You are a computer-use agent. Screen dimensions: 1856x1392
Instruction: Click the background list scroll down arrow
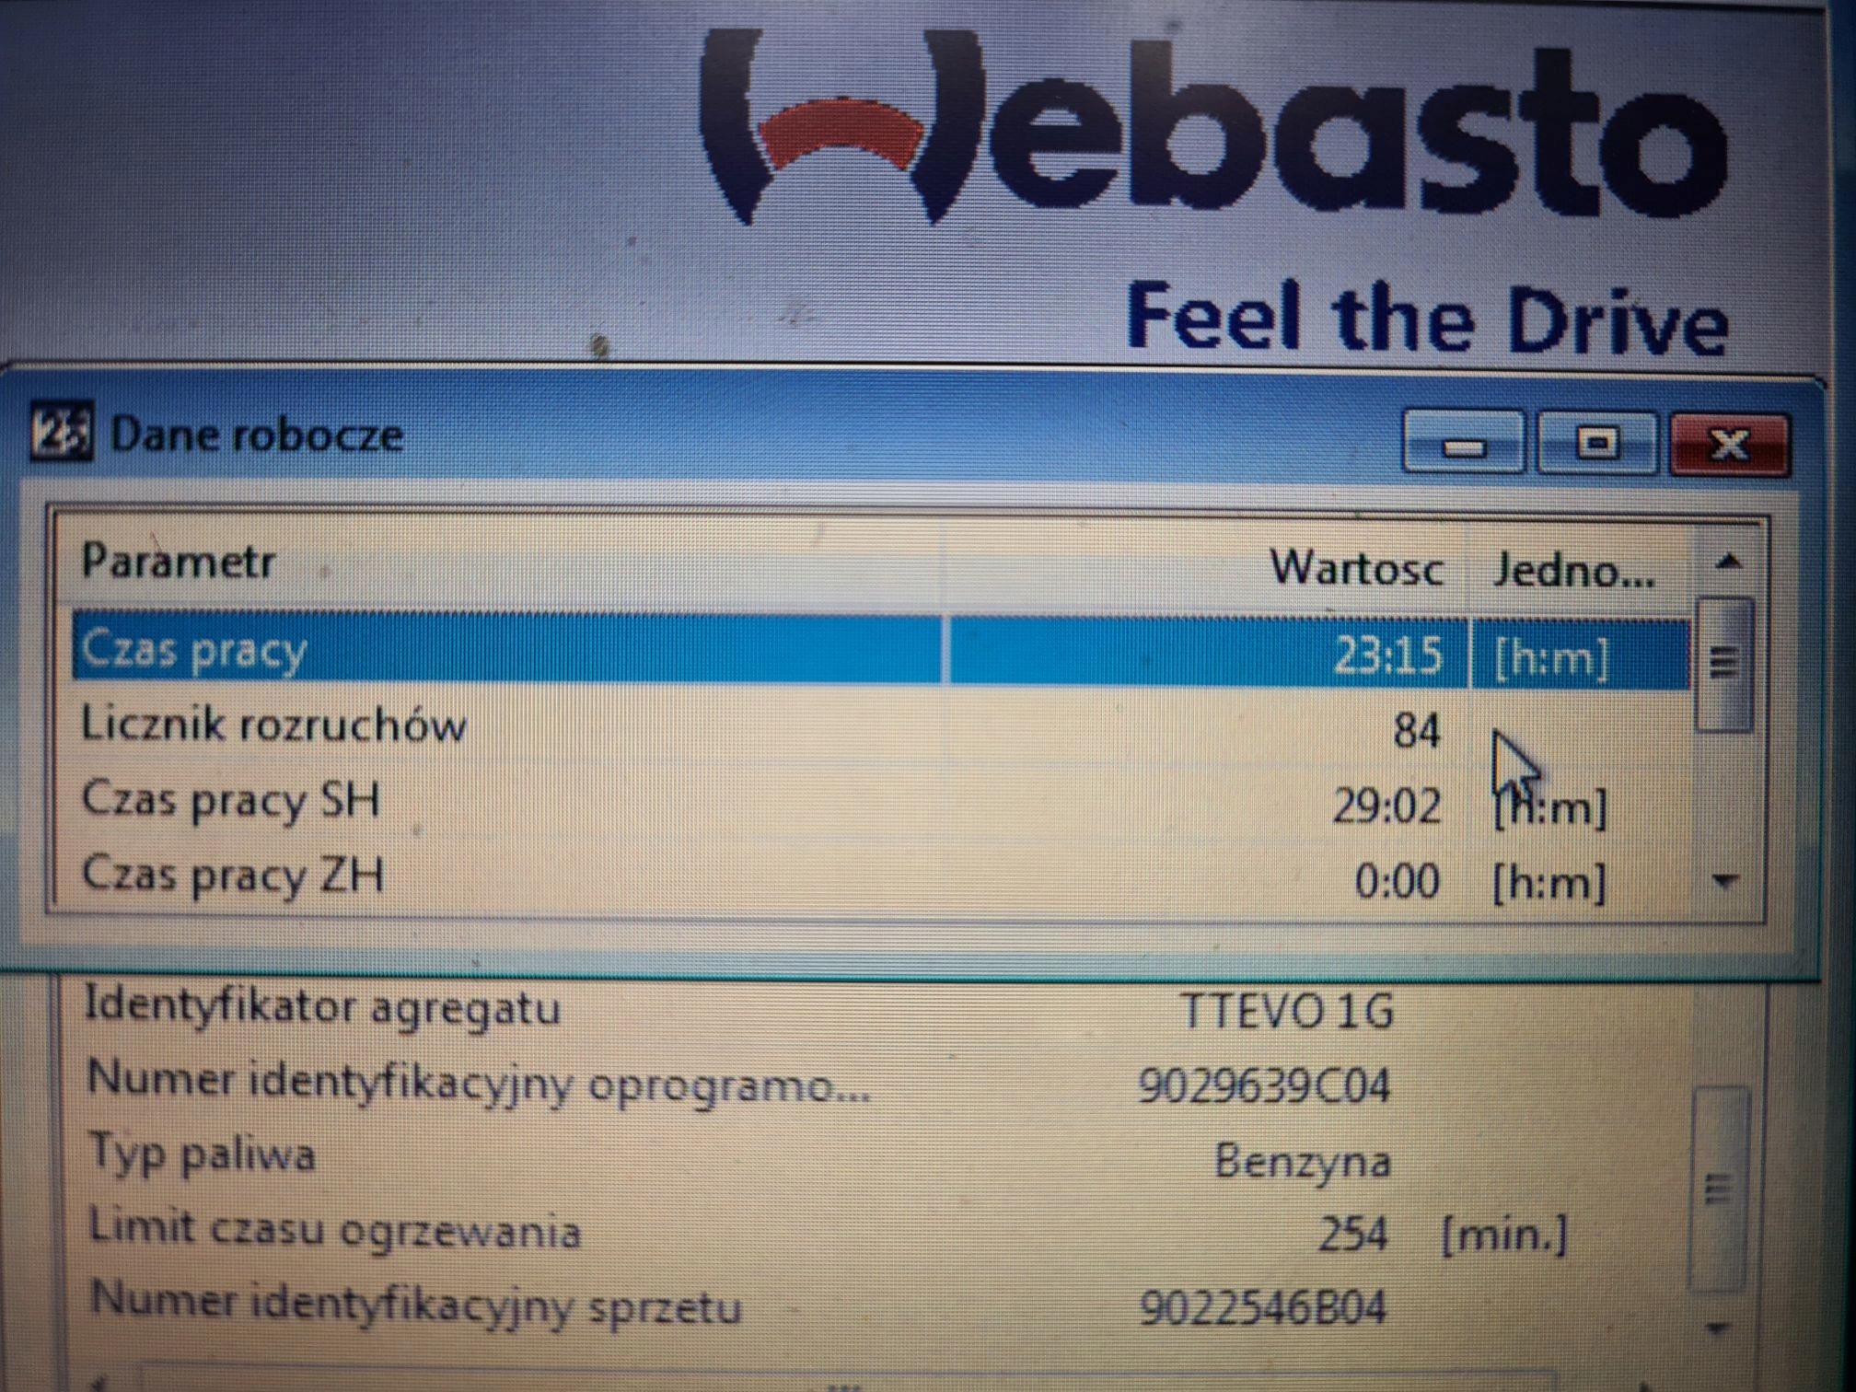pyautogui.click(x=1719, y=1328)
